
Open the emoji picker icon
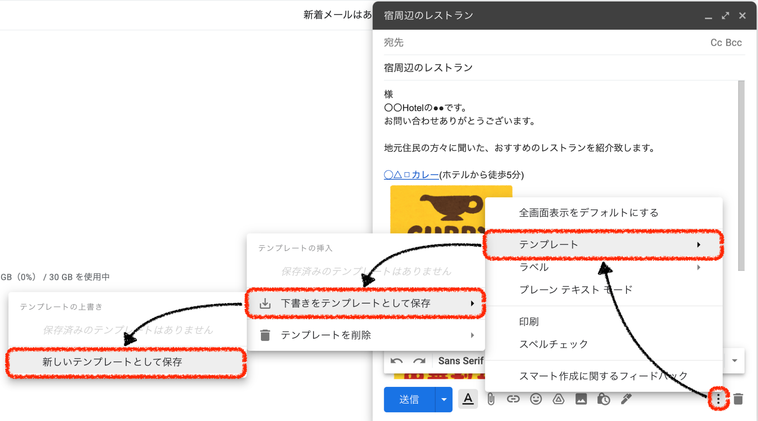(536, 399)
